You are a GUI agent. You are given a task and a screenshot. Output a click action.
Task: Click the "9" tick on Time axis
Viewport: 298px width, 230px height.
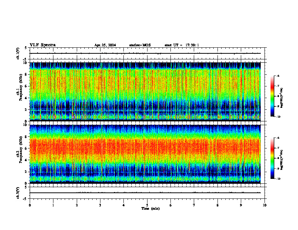pos(241,205)
